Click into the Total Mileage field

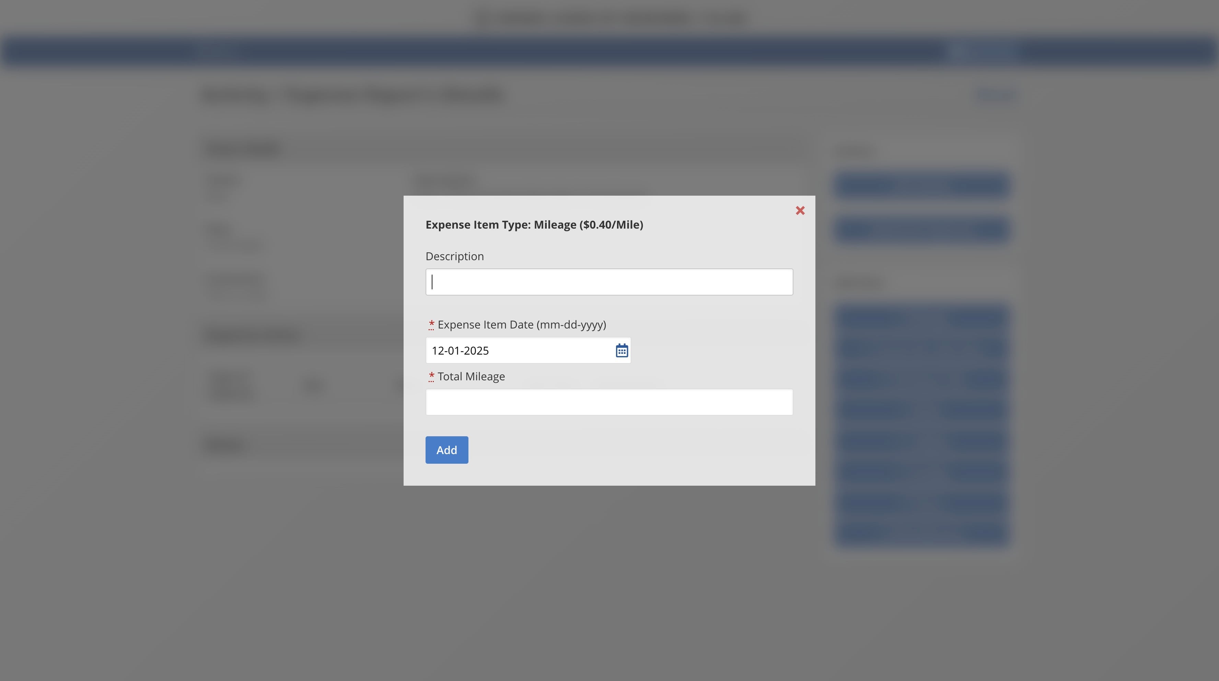coord(609,402)
